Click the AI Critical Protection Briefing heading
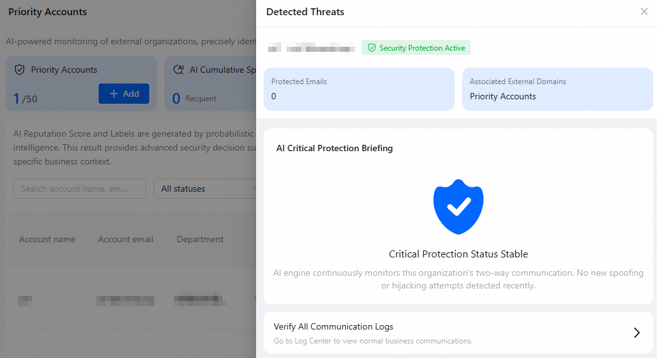Screen dimensions: 657x358 (x=335, y=148)
